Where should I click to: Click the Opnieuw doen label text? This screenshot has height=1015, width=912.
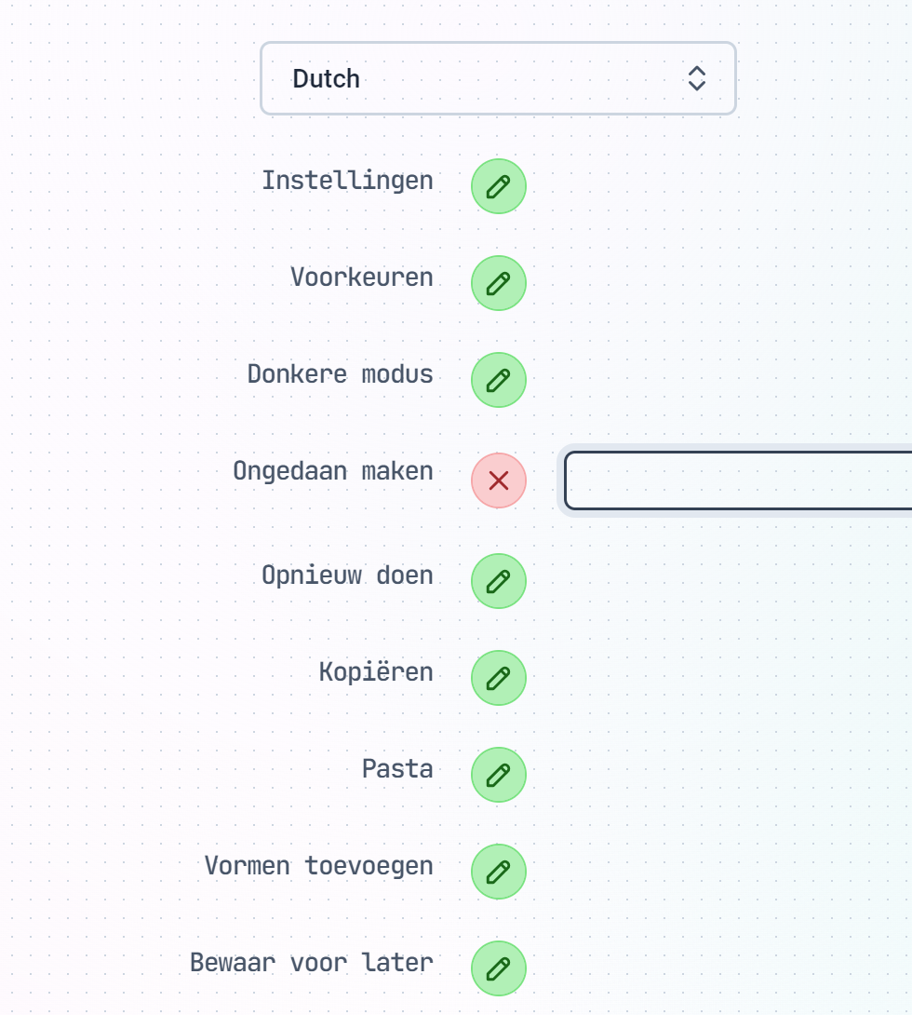(x=347, y=575)
